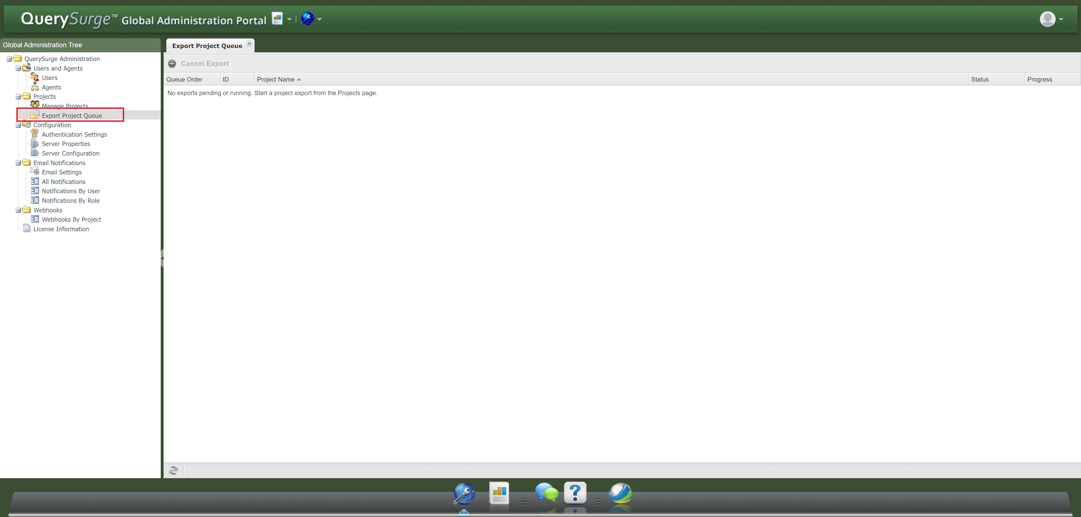Click the admin wrench globe dock icon
This screenshot has height=517, width=1081.
pyautogui.click(x=464, y=494)
